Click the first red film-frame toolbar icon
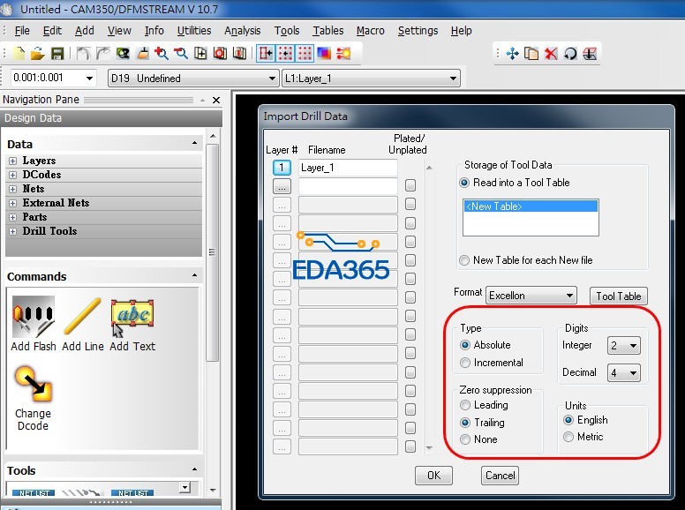This screenshot has width=685, height=510. (220, 54)
